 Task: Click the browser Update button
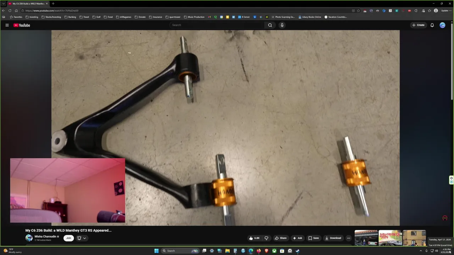[445, 11]
